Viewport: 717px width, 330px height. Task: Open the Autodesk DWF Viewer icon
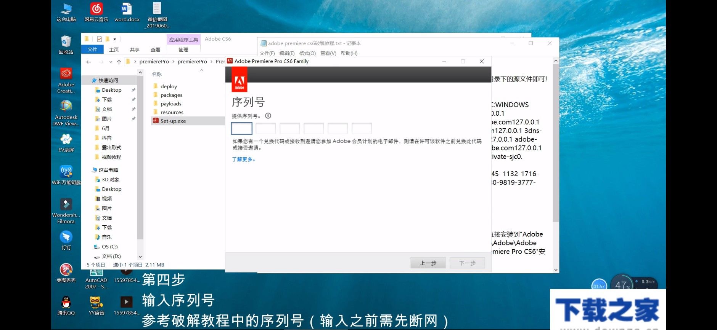point(66,113)
